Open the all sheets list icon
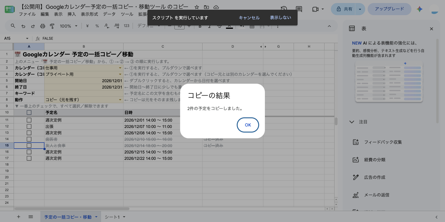 (31, 217)
